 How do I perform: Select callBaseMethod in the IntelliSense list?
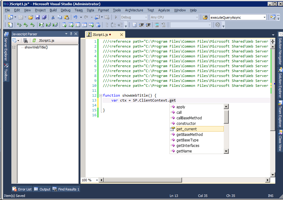pyautogui.click(x=197, y=118)
